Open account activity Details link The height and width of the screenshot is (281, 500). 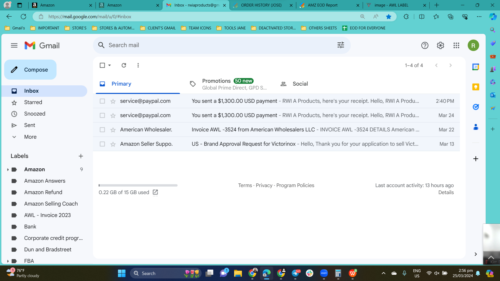pyautogui.click(x=446, y=193)
